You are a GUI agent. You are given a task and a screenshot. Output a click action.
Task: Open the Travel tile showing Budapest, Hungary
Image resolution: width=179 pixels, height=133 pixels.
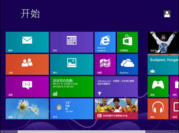[x=163, y=65]
